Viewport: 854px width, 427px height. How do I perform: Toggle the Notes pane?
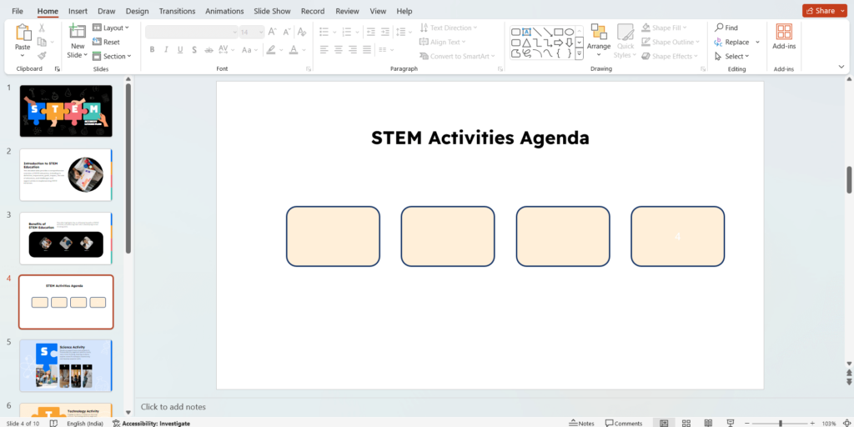(581, 423)
